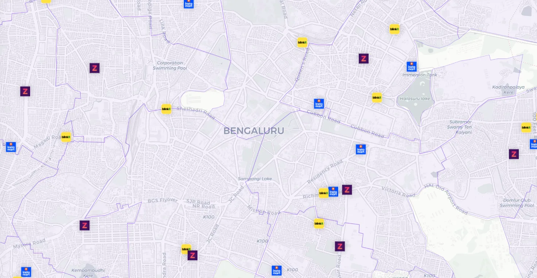Click the Halasuru lake label
The height and width of the screenshot is (278, 537).
415,98
